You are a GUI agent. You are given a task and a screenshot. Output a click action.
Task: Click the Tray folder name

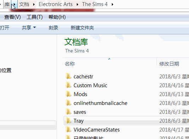point(79,121)
